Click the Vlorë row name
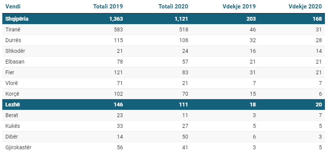The image size is (328, 155). point(12,83)
